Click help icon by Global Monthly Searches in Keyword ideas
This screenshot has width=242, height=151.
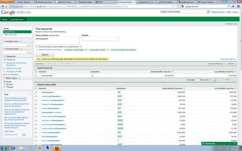[184, 88]
